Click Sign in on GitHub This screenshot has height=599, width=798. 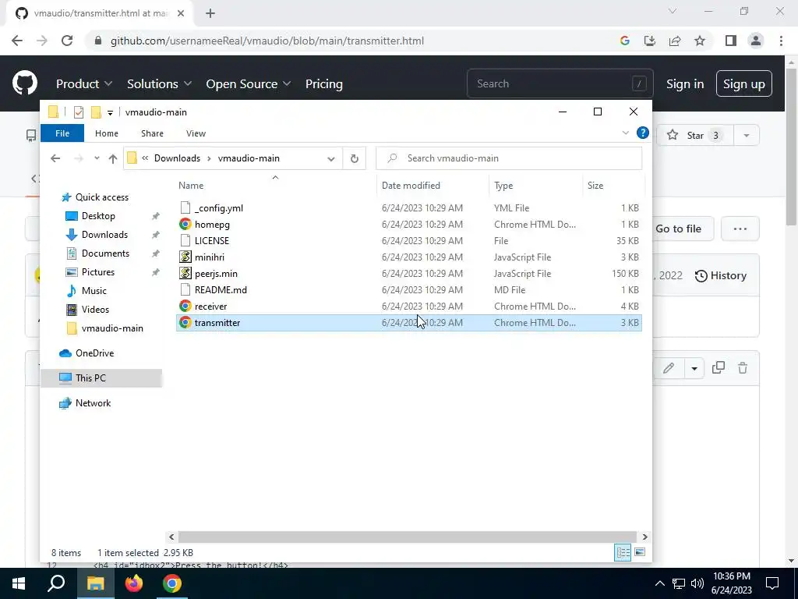685,83
